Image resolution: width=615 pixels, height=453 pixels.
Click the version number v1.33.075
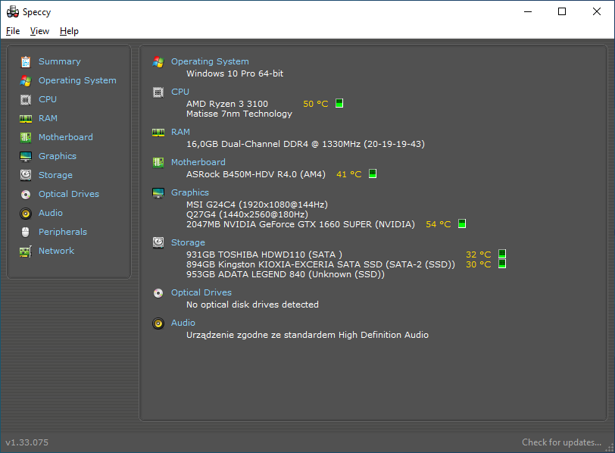point(27,442)
